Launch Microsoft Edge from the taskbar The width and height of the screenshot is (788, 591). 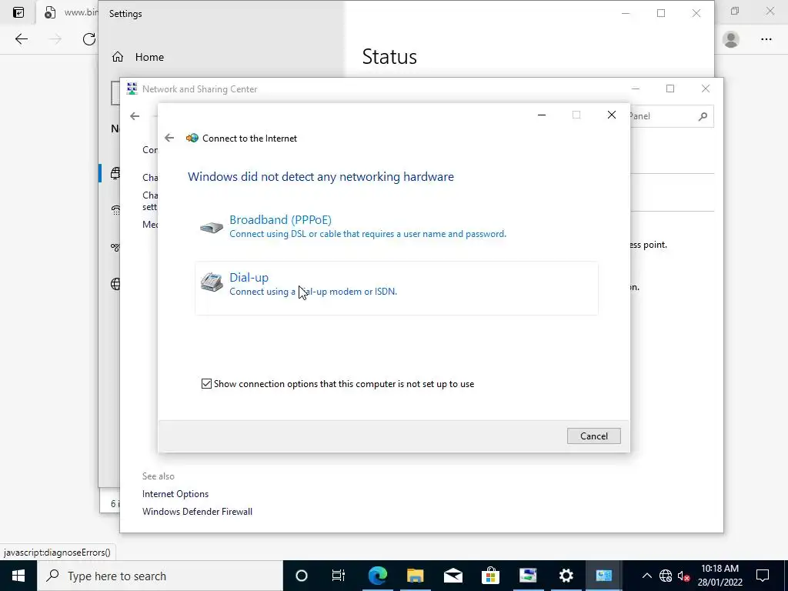tap(377, 576)
